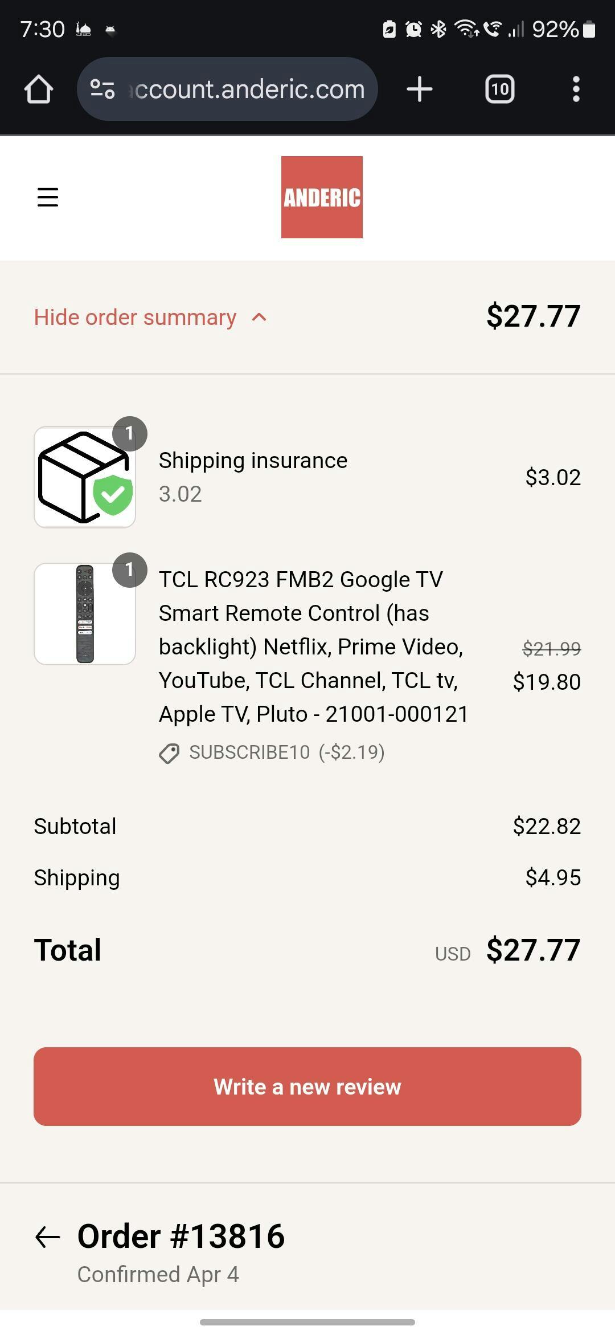Tap the battery status icon

coord(590,29)
